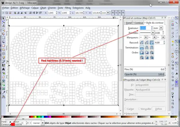
Task: Open the Contour tab
Action: [x=138, y=23]
